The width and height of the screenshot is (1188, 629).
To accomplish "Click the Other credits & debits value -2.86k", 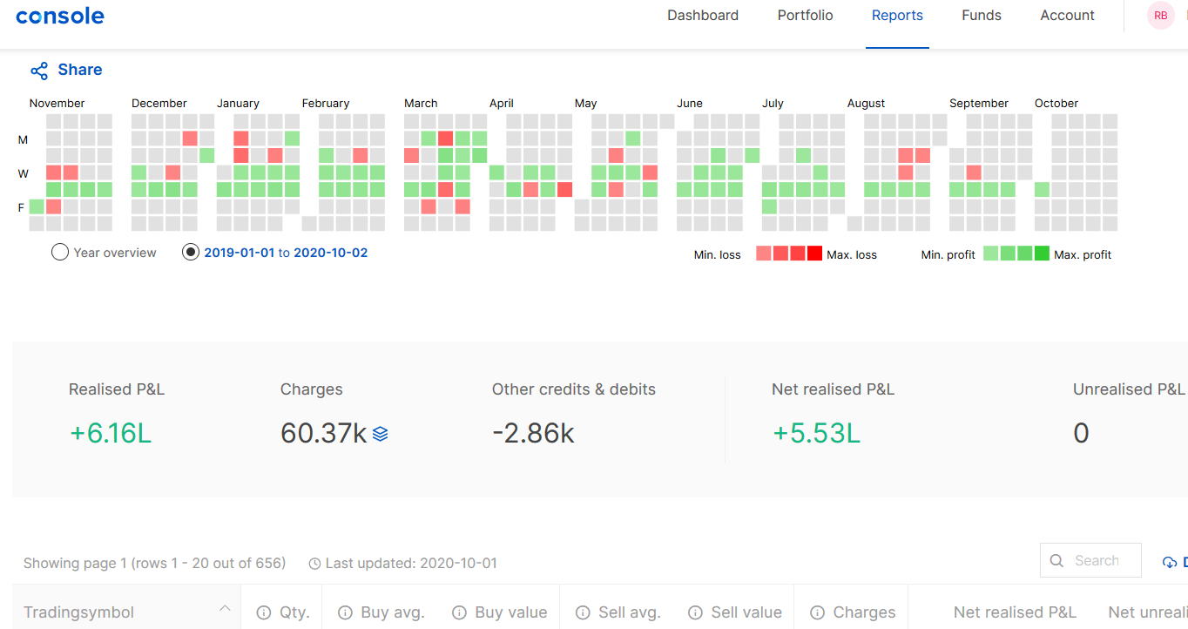I will tap(533, 433).
